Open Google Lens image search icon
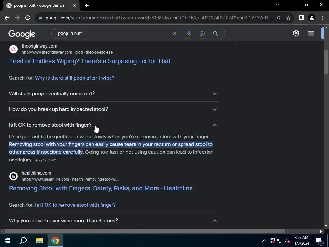 point(202,33)
